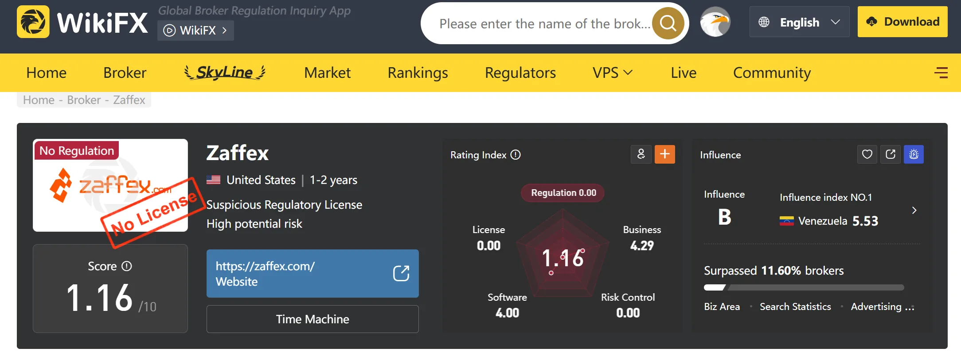Screen dimensions: 961x356
Task: Click the Surpassed brokers progress bar
Action: click(804, 287)
